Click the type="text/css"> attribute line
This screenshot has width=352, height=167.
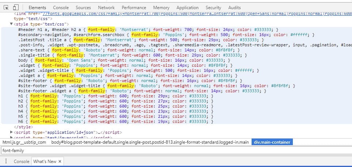tap(33, 19)
